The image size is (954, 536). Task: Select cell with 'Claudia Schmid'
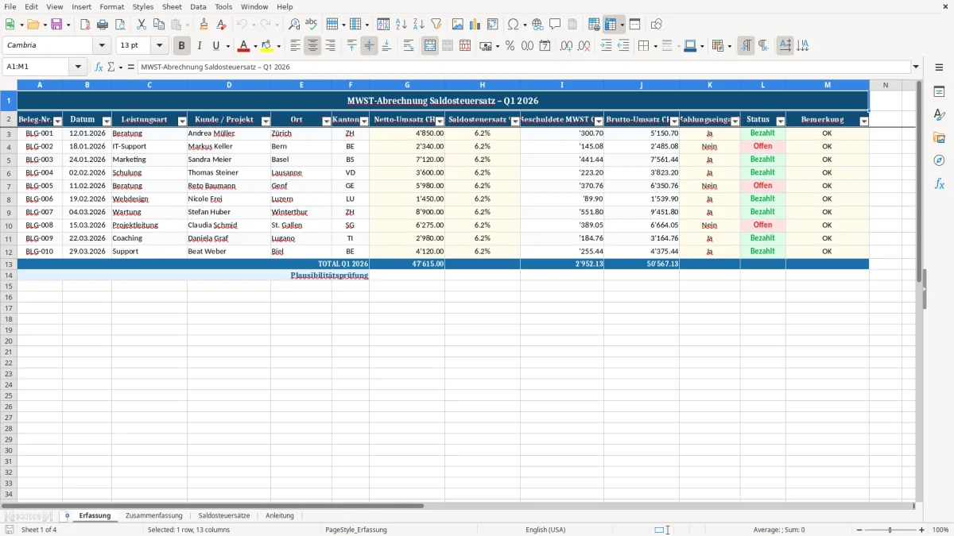[x=229, y=225]
